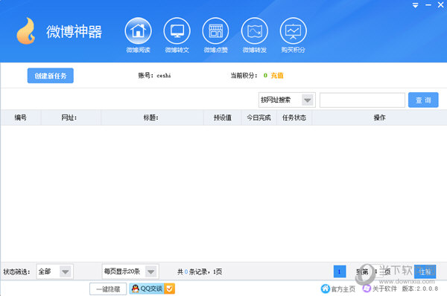Viewport: 447px width, 296px height.
Task: Click the 一键隐藏 button
Action: click(108, 289)
